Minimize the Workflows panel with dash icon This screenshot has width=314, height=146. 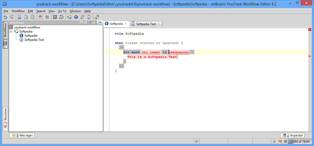tap(94, 23)
